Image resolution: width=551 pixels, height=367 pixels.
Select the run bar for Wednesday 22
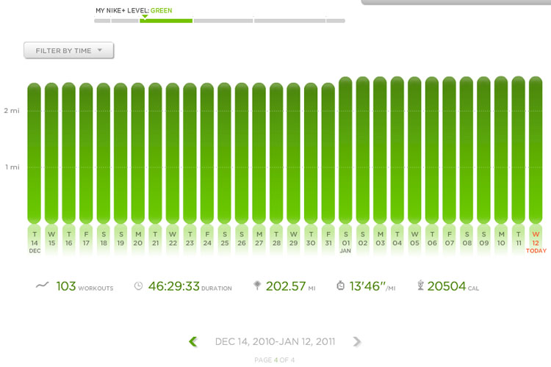[x=173, y=153]
